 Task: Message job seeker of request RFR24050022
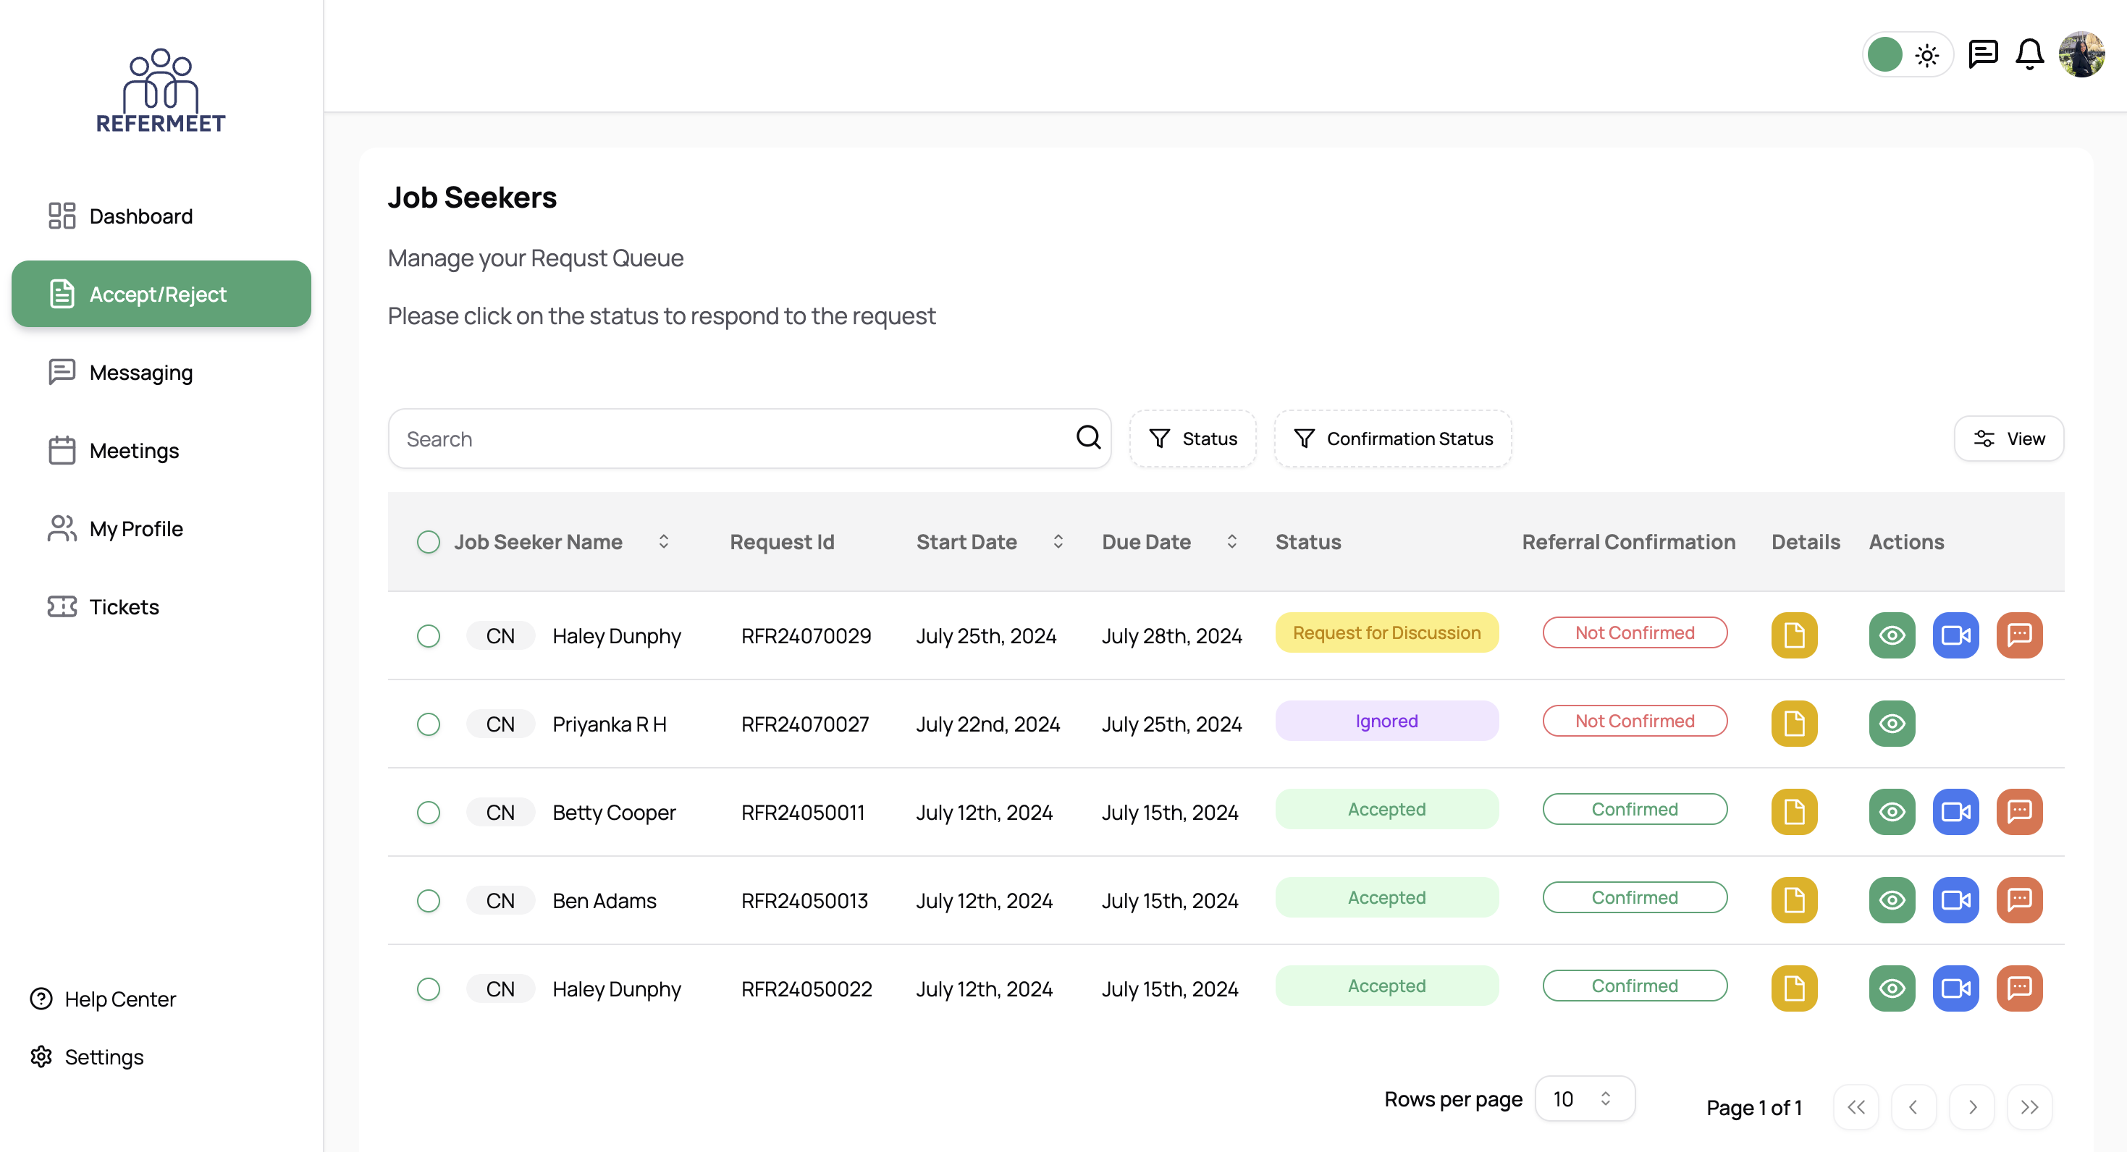(x=2019, y=988)
